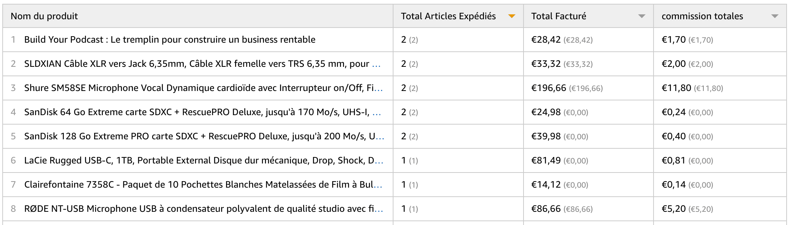
Task: Sort by Total Articles Expédiés orange arrow
Action: tap(512, 16)
